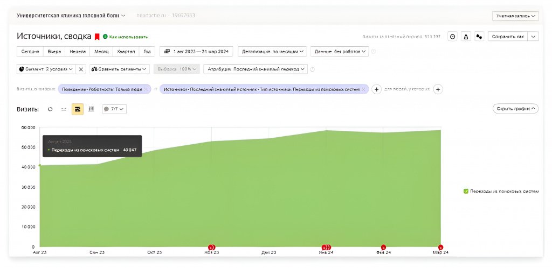This screenshot has height=268, width=552.
Task: Expand 'Сравнить сегменты' dropdown
Action: click(119, 69)
